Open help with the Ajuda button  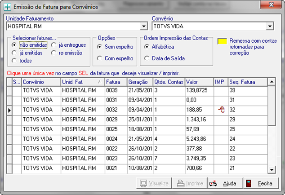click(x=225, y=183)
